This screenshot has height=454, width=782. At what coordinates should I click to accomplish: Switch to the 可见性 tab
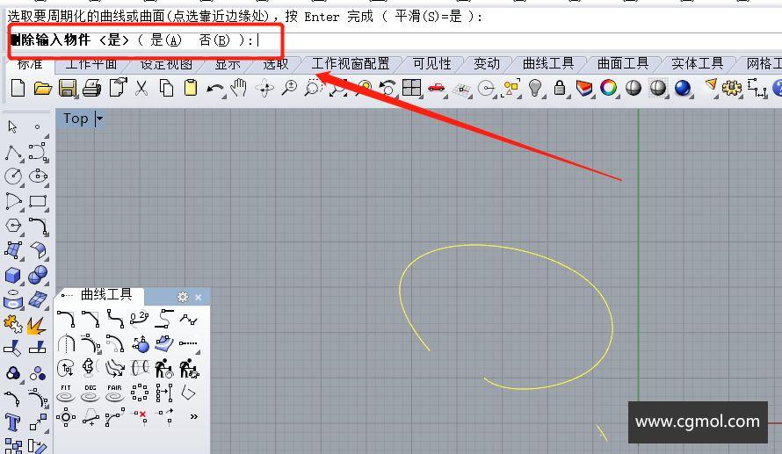[x=432, y=64]
